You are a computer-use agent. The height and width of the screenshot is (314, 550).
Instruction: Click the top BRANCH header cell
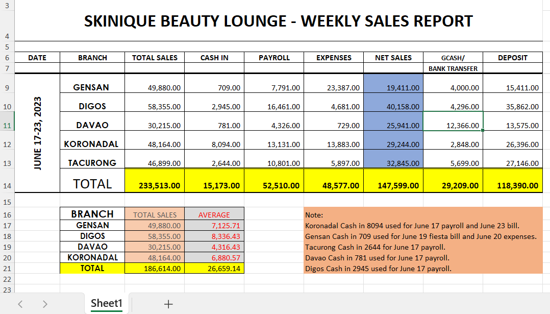tap(92, 58)
